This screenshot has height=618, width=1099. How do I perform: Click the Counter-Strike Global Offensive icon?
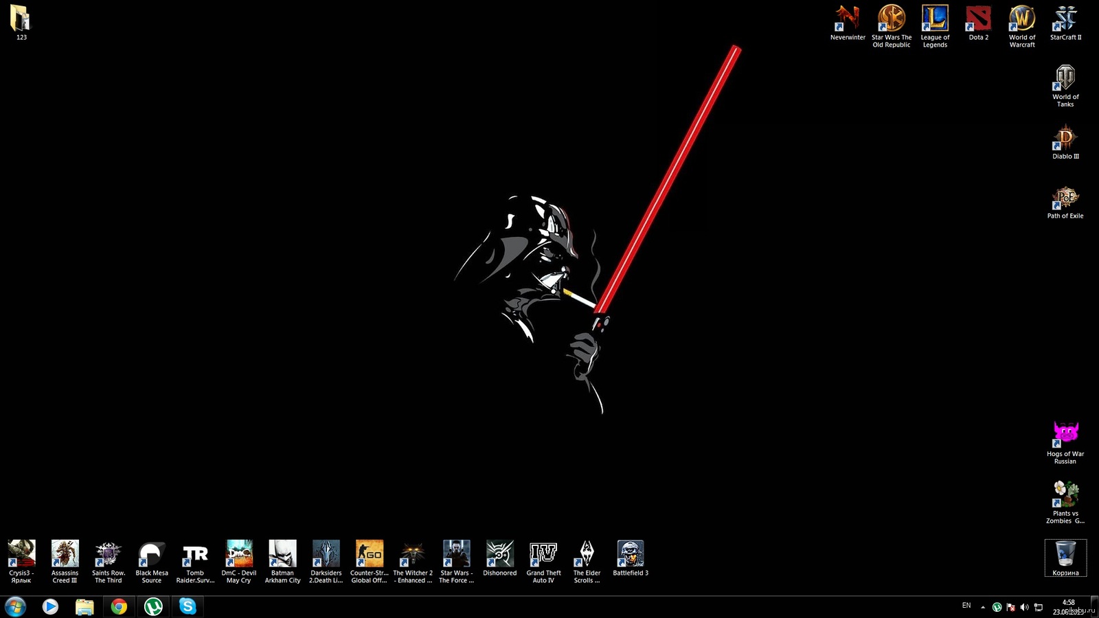(370, 554)
